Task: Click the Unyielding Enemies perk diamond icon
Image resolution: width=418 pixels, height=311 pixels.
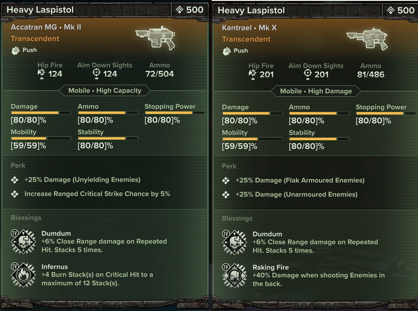Action: [x=15, y=180]
